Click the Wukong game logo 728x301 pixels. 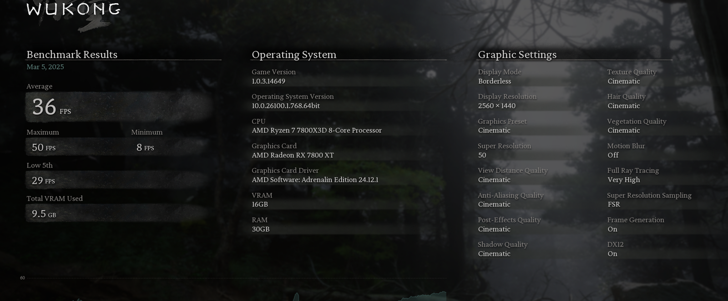tap(74, 10)
